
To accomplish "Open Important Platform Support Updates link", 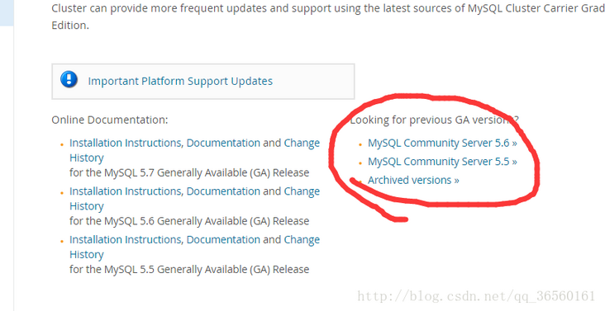I will point(180,81).
